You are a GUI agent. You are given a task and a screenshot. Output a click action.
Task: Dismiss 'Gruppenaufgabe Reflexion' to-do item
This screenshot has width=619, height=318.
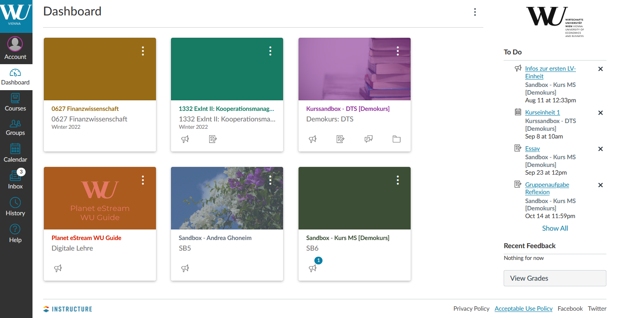600,185
